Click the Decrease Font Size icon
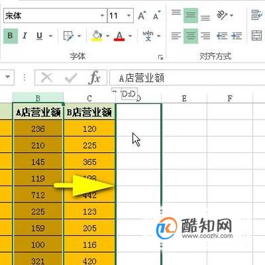The image size is (265, 265). pos(156,16)
